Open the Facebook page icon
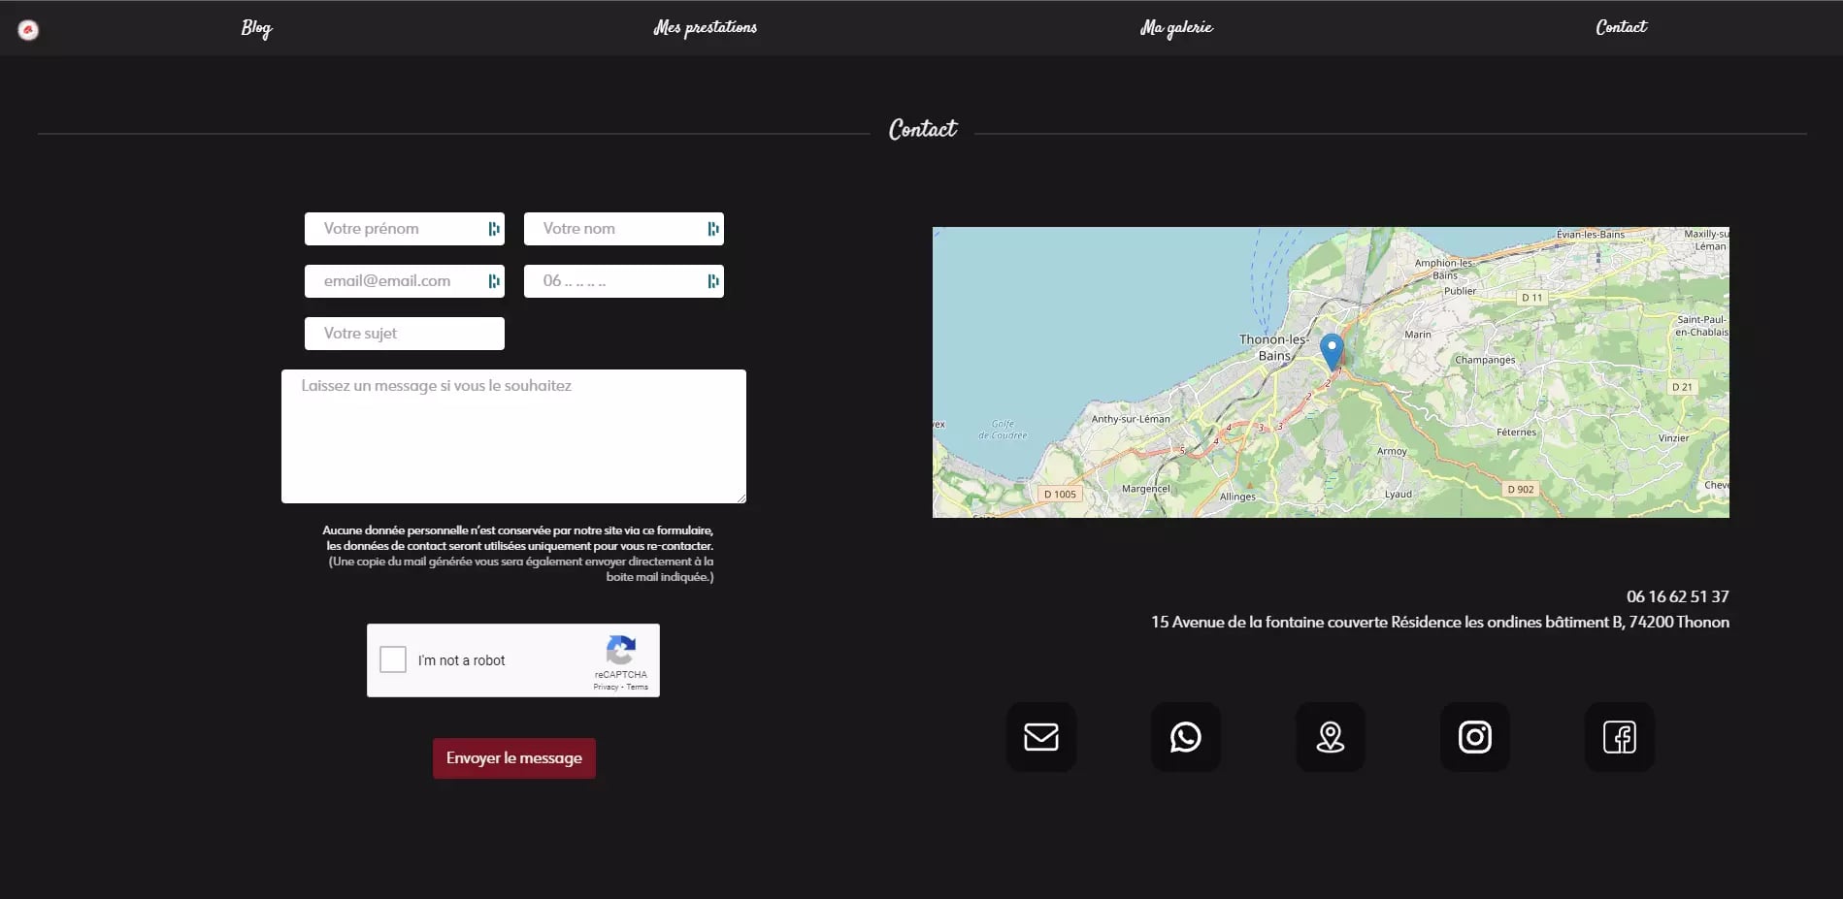 (x=1619, y=737)
